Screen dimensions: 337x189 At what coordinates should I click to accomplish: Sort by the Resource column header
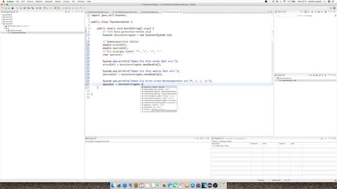tap(257, 143)
